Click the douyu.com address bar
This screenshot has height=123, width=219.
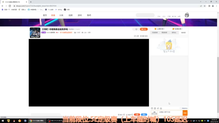click(106, 6)
